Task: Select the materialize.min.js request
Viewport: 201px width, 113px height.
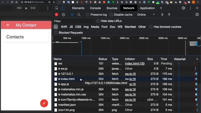Action: point(113,89)
